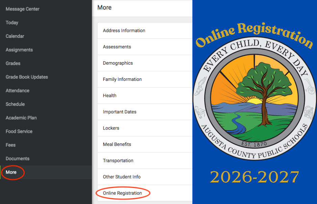Open the Calendar section

(x=15, y=36)
